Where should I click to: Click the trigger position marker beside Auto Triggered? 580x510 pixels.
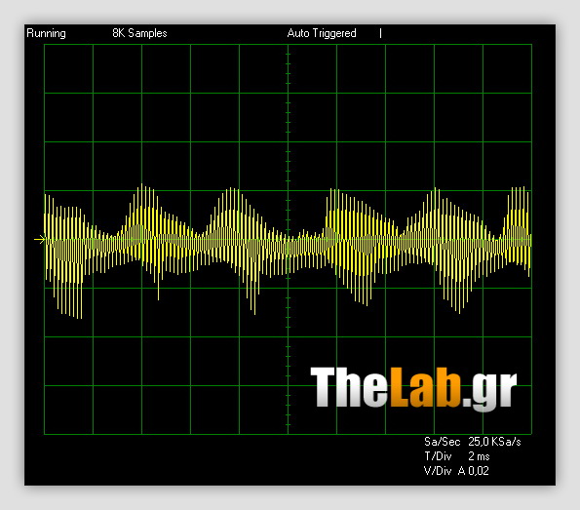pos(380,33)
